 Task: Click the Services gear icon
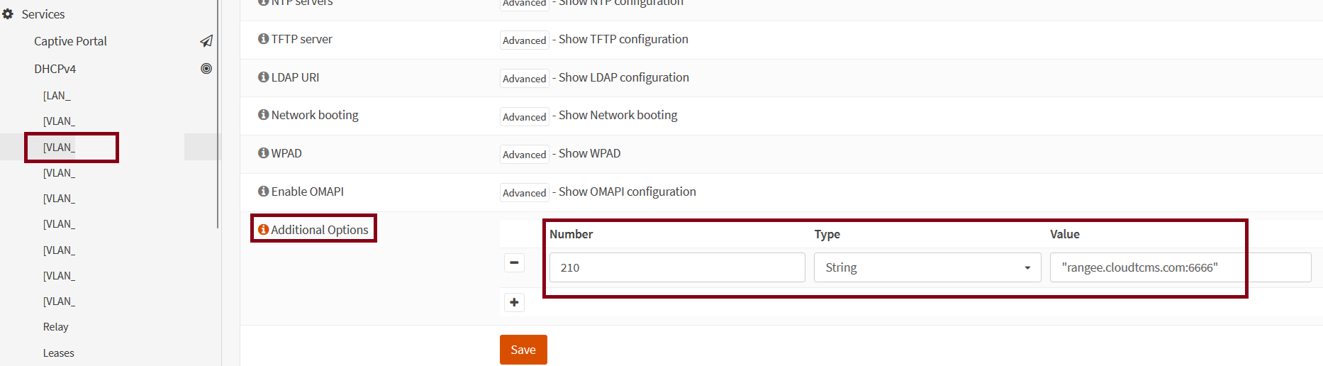(9, 14)
